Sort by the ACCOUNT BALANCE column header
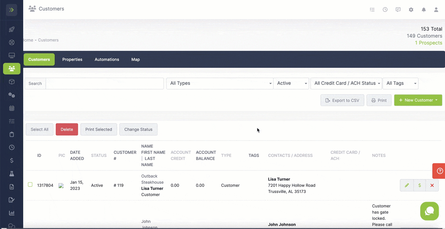Screen dimensions: 445x229 coord(206,155)
